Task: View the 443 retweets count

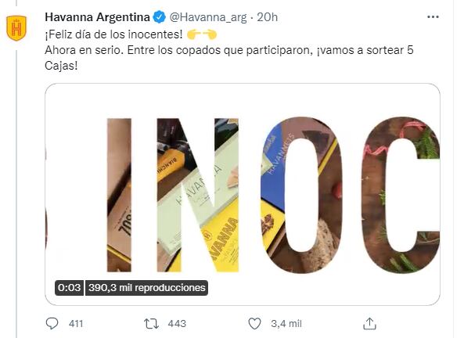Action: click(x=177, y=324)
